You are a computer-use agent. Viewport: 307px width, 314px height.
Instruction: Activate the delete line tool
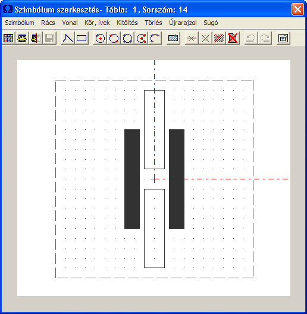click(192, 38)
